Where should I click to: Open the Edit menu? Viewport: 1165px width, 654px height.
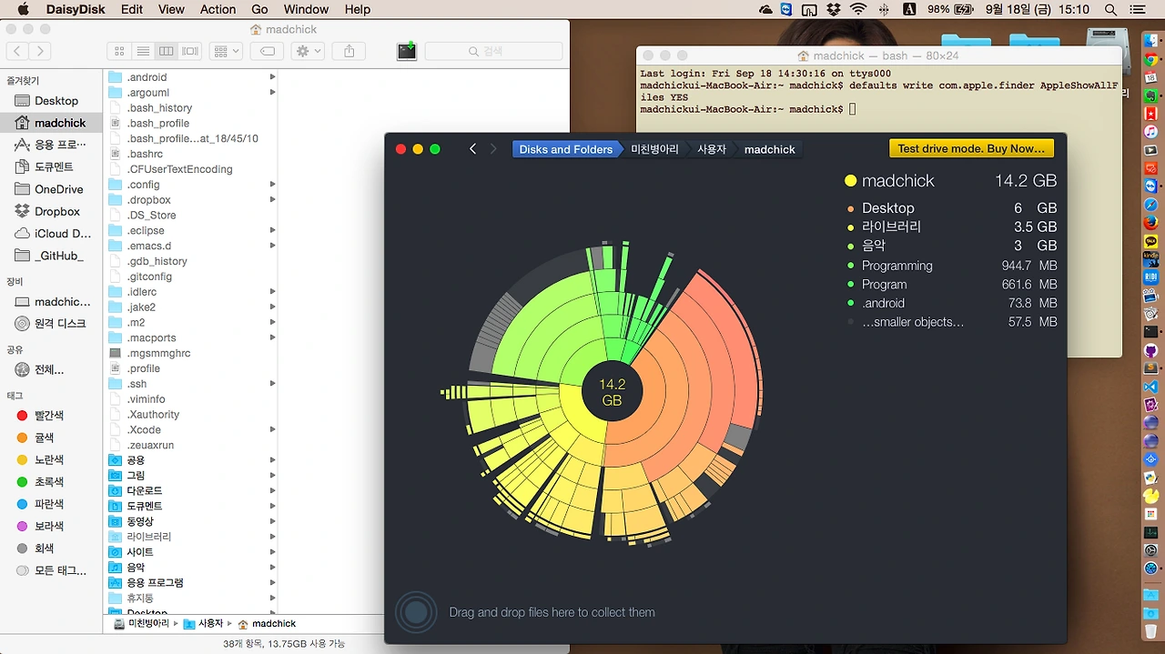click(x=132, y=9)
